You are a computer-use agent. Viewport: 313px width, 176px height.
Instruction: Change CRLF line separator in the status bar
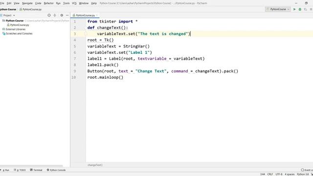[270, 174]
